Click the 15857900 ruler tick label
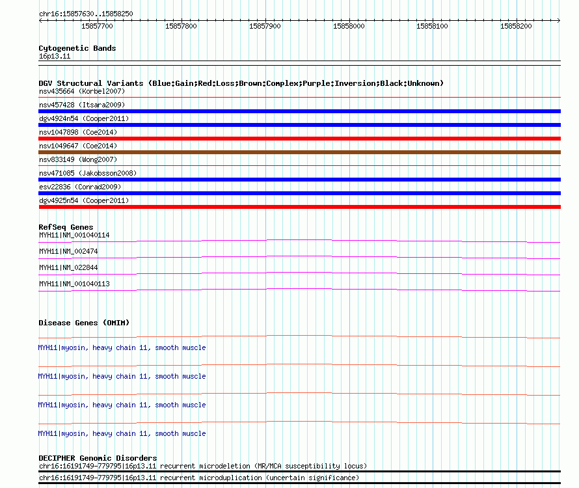The height and width of the screenshot is (488, 579). point(265,26)
